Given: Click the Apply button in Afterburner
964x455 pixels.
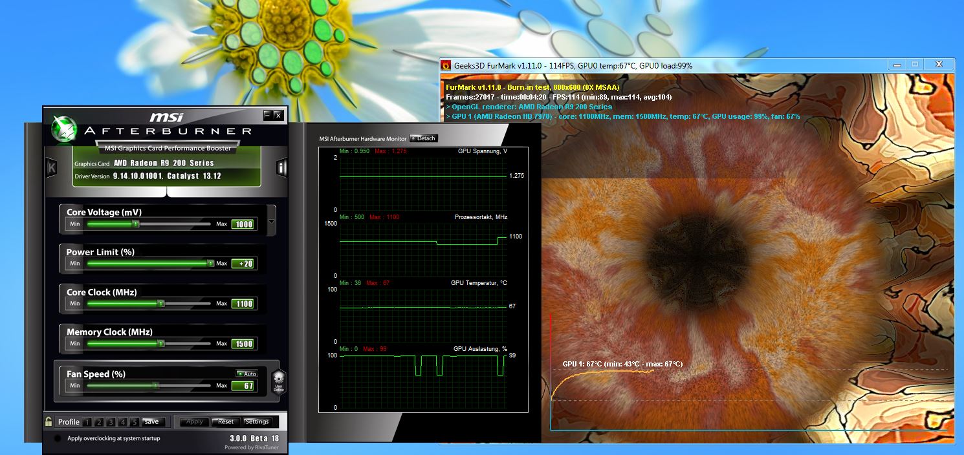Looking at the screenshot, I should coord(194,421).
